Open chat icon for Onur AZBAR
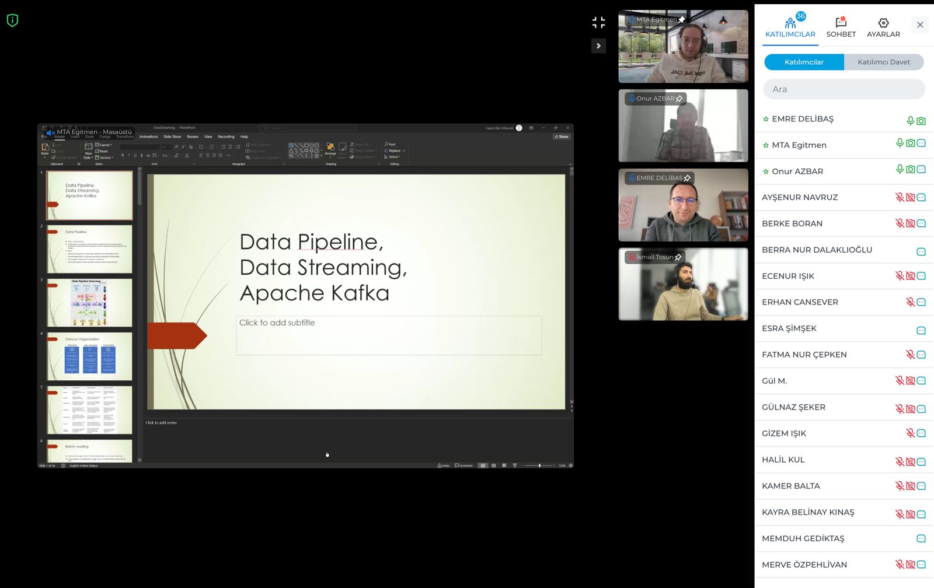The width and height of the screenshot is (934, 588). pyautogui.click(x=921, y=169)
